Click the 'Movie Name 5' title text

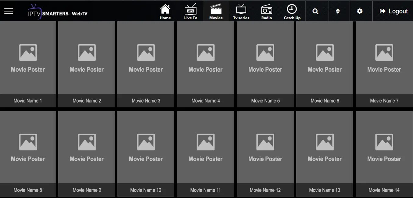(x=265, y=101)
